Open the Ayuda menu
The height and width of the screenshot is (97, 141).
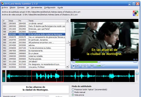(x=60, y=7)
